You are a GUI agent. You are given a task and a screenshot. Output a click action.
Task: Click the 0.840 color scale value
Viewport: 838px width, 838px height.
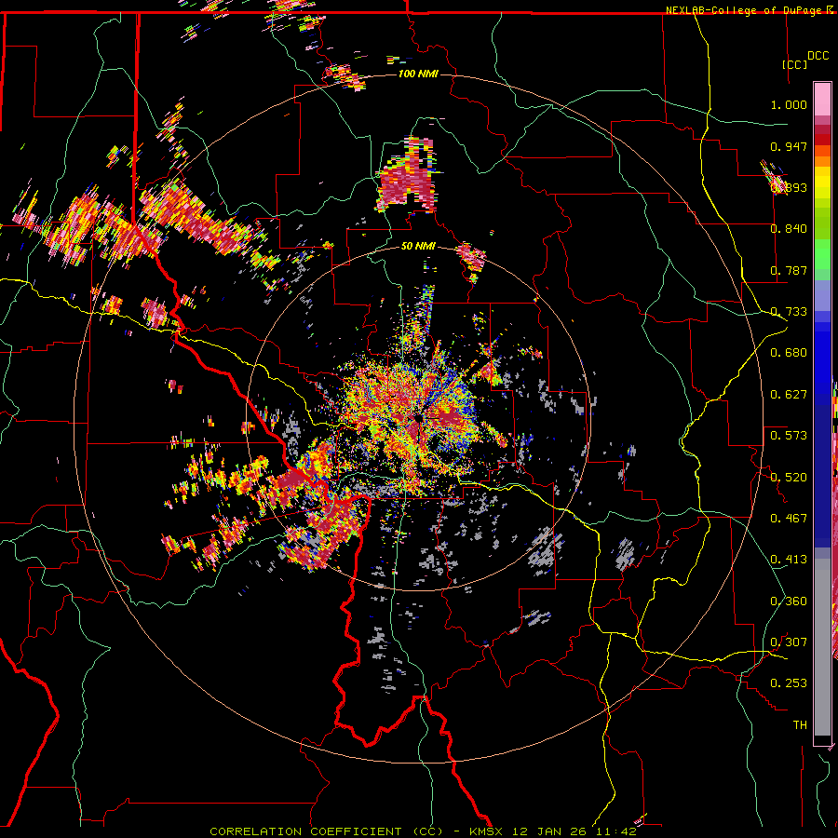pyautogui.click(x=789, y=229)
